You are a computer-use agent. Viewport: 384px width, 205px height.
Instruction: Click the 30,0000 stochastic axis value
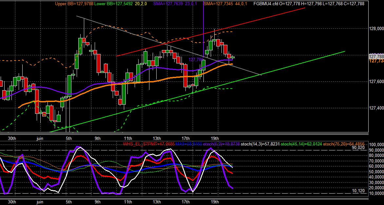click(x=376, y=182)
